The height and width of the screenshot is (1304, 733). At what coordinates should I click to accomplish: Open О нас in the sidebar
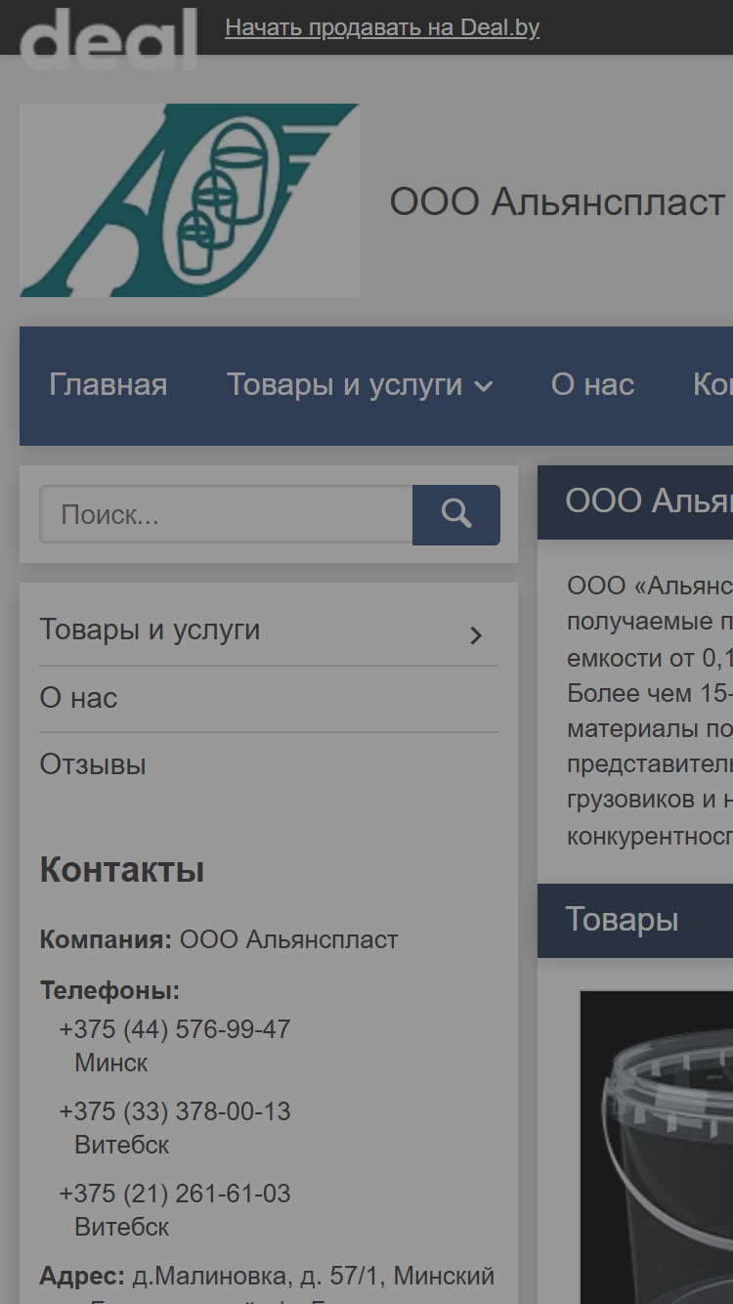coord(78,698)
